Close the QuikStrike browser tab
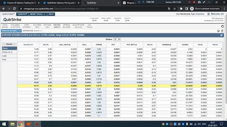Image resolution: width=227 pixels, height=127 pixels. (118, 3)
